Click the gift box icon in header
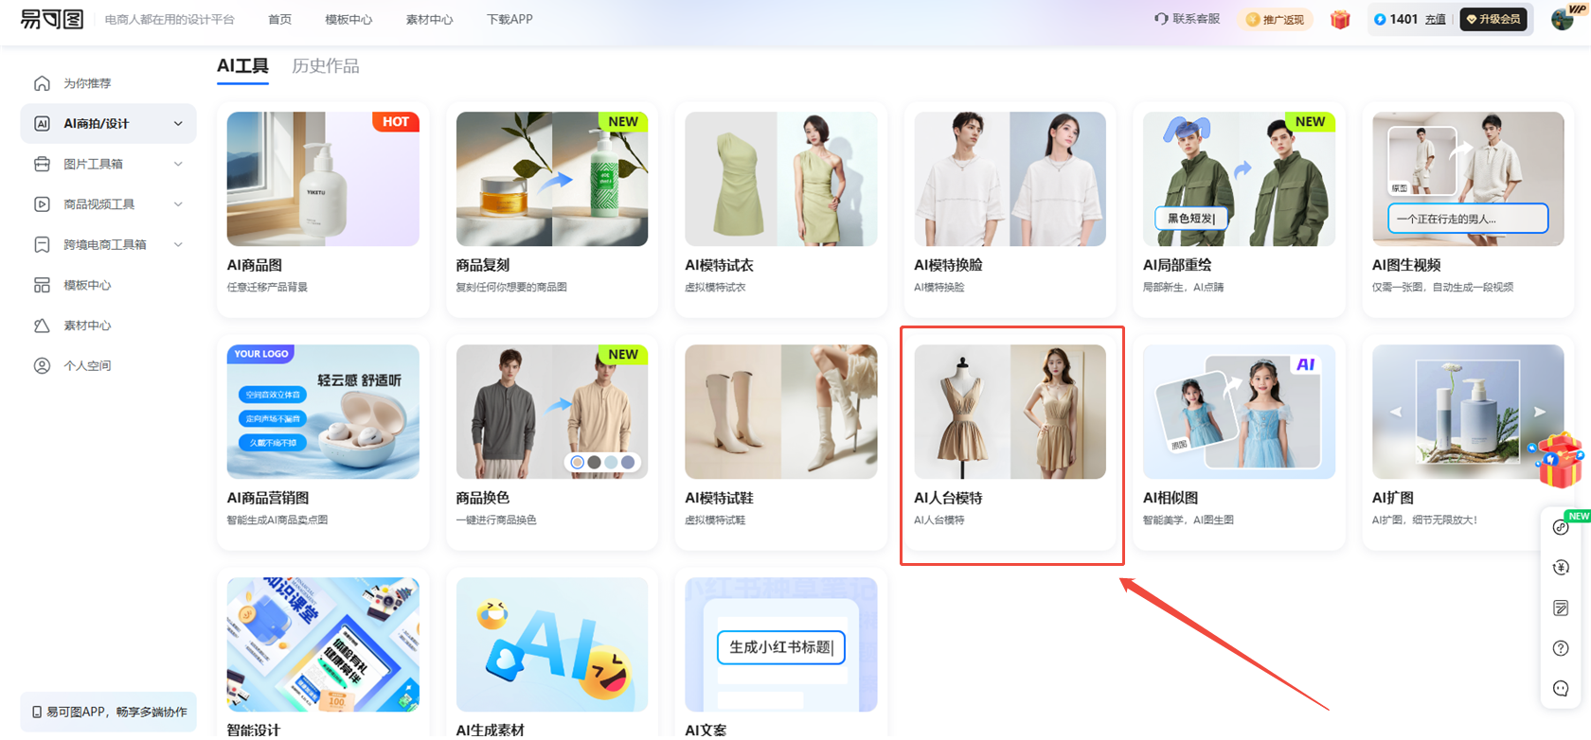This screenshot has width=1591, height=740. (1340, 19)
